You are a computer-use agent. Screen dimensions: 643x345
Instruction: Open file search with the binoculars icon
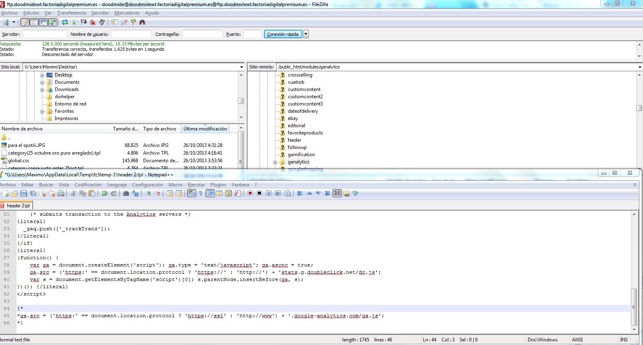pyautogui.click(x=142, y=23)
